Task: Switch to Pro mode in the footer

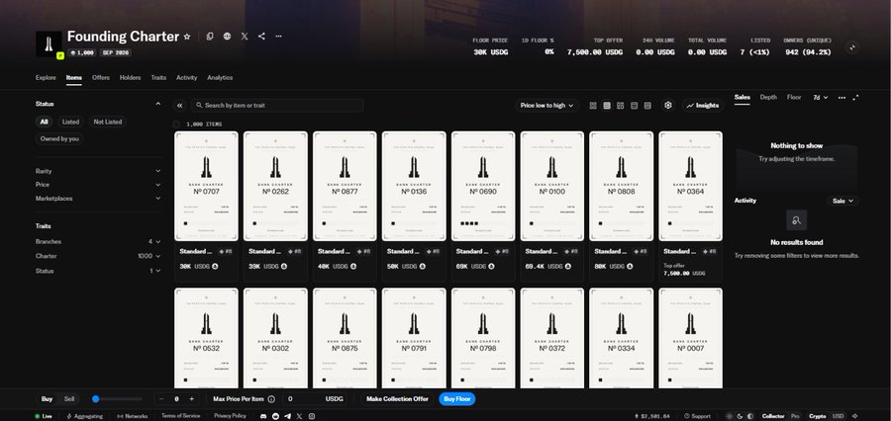Action: pyautogui.click(x=796, y=416)
